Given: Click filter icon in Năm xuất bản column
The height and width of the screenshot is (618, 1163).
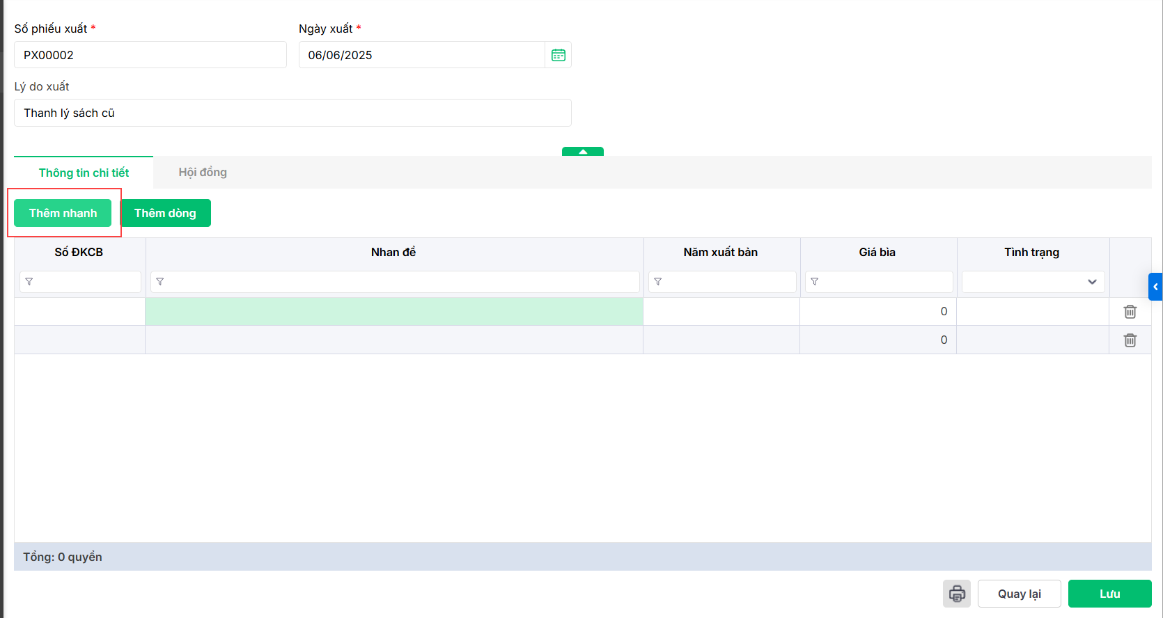Looking at the screenshot, I should [x=658, y=282].
